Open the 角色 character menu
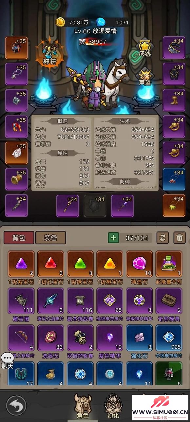This screenshot has width=190, height=422. click(x=83, y=406)
